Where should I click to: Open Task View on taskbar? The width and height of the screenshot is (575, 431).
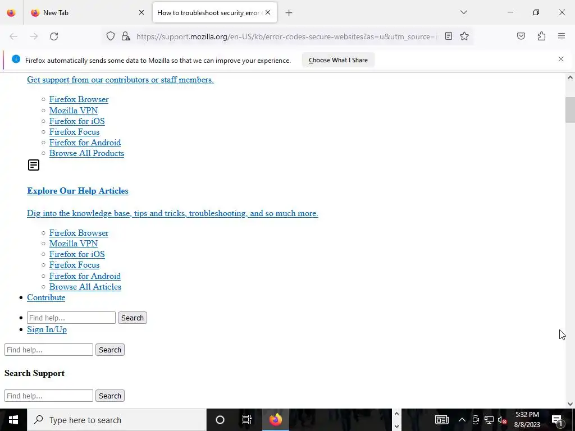click(x=247, y=420)
